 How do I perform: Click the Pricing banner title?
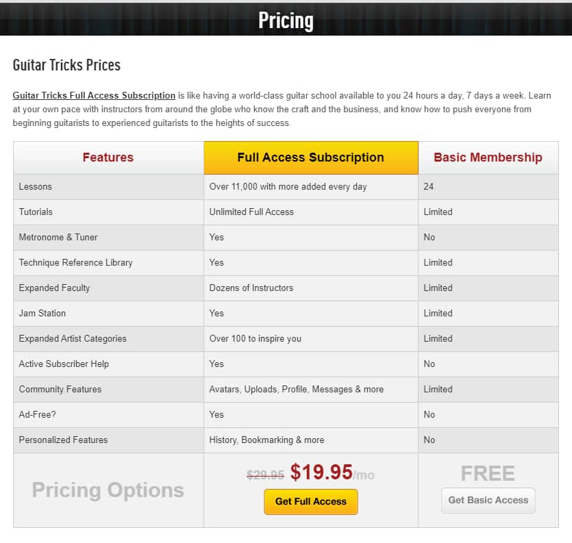(286, 21)
